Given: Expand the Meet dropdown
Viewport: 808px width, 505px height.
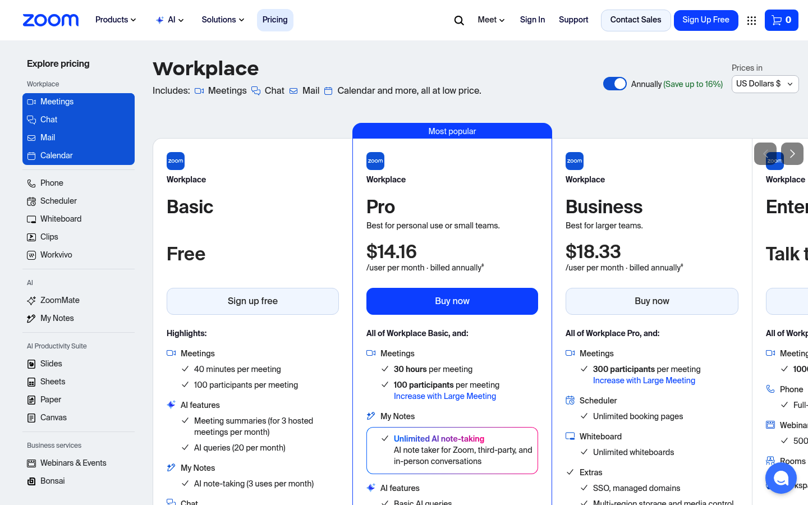Looking at the screenshot, I should click(491, 20).
